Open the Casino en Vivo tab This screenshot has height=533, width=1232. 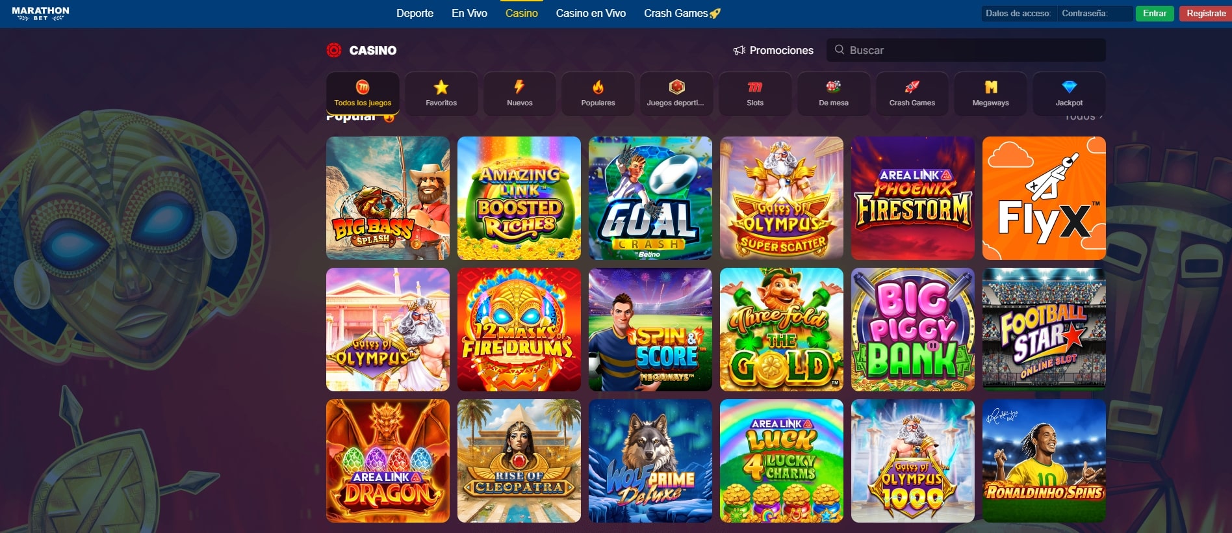click(x=591, y=13)
